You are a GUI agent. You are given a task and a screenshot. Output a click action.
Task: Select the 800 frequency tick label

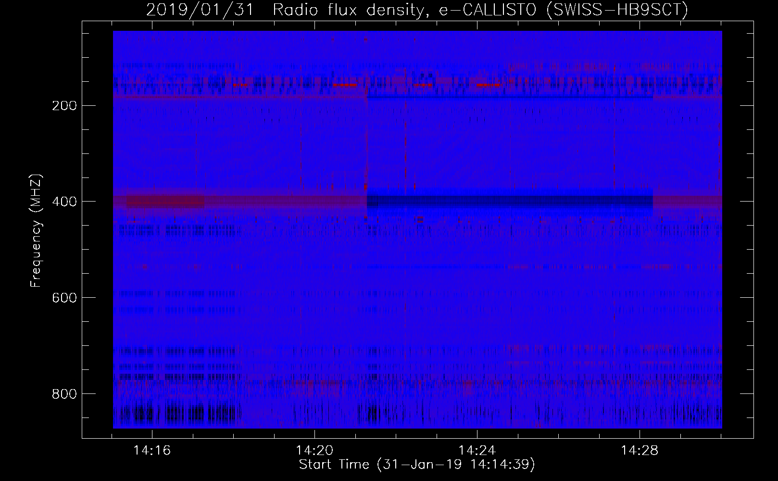[x=64, y=393]
